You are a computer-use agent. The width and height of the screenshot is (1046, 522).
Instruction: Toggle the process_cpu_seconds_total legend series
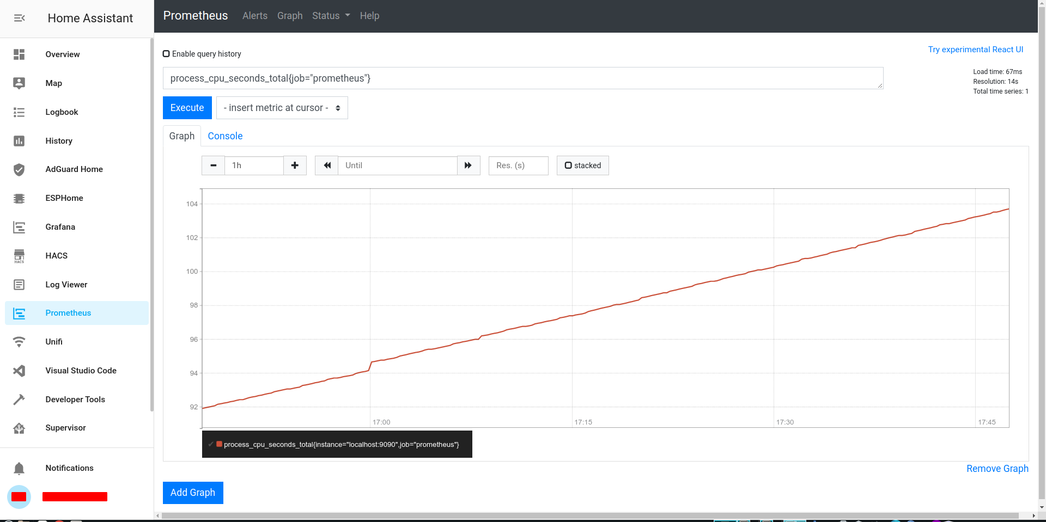[341, 445]
